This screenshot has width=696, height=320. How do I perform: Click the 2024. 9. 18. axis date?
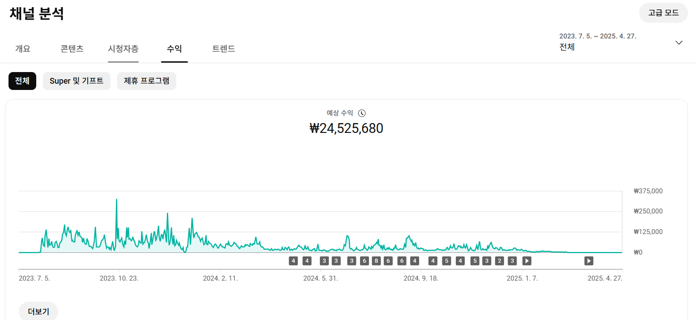point(421,278)
